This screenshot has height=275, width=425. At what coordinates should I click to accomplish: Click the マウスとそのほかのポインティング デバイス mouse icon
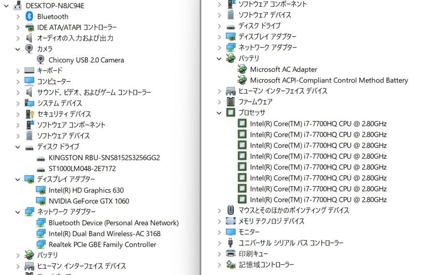point(231,210)
